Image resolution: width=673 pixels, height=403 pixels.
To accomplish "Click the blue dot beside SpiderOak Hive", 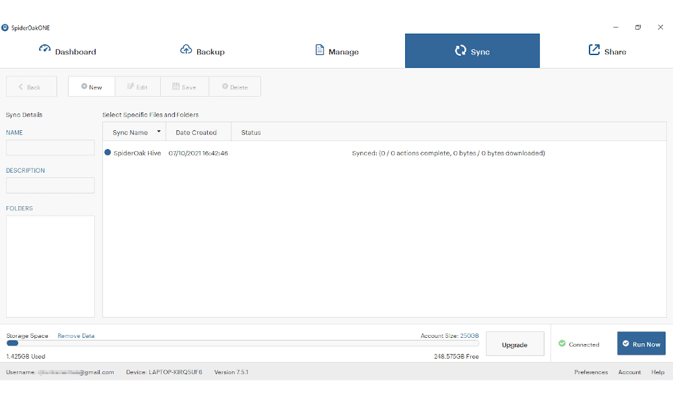I will point(108,152).
